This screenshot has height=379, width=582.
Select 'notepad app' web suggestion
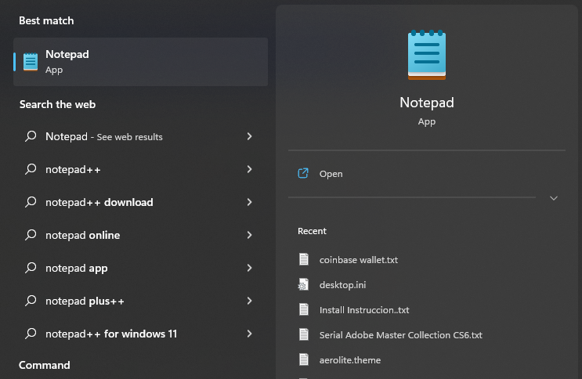140,268
